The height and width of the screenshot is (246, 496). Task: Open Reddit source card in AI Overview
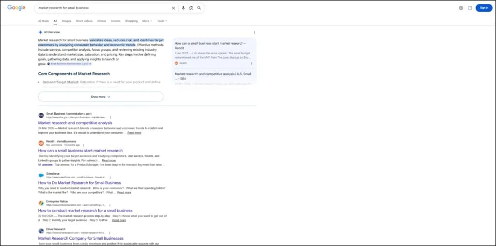click(214, 52)
